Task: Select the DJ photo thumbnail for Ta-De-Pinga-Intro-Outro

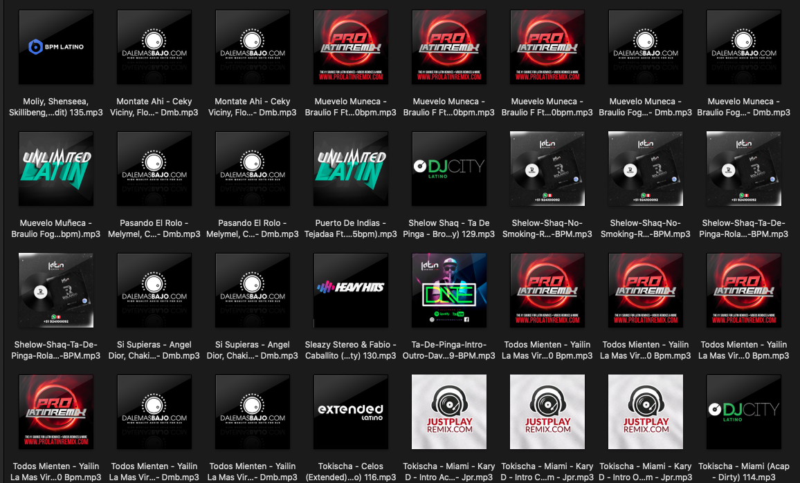Action: 449,291
